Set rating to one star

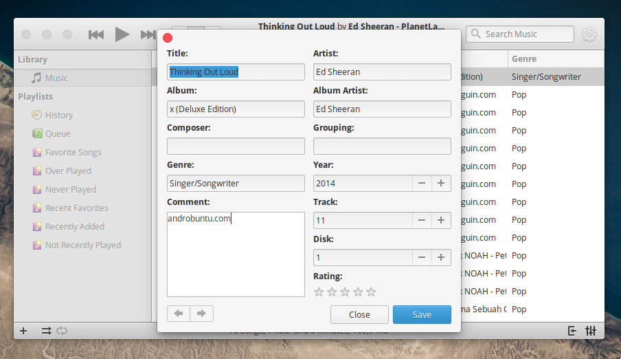319,292
